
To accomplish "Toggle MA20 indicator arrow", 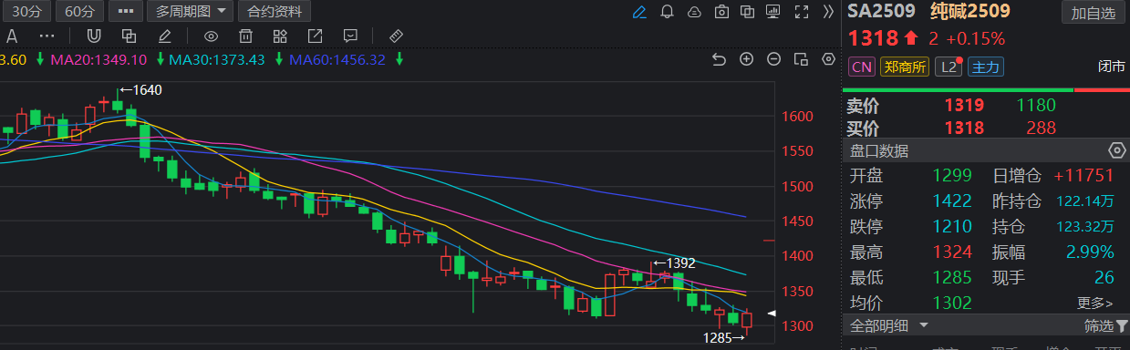I will [x=161, y=59].
